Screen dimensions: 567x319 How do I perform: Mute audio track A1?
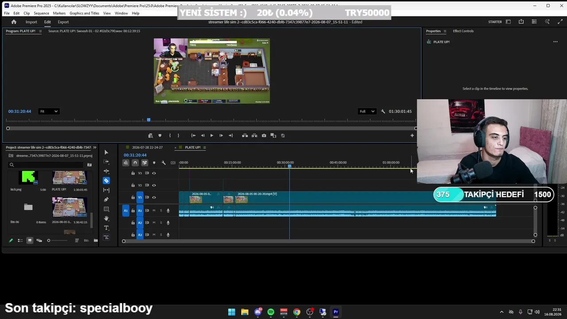point(154,210)
